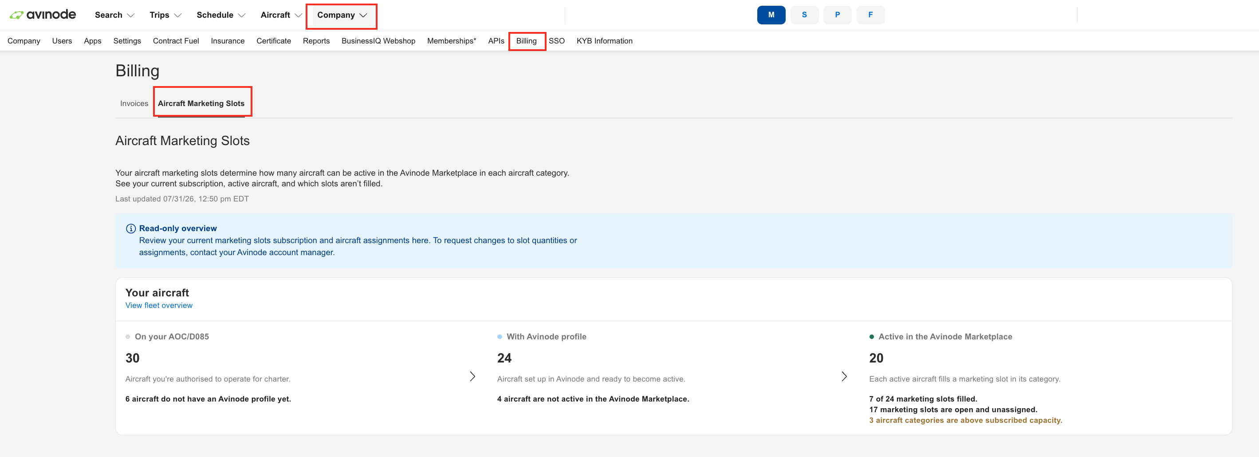Click "7 of 24 marketing slots filled" text
1259x457 pixels.
point(923,399)
